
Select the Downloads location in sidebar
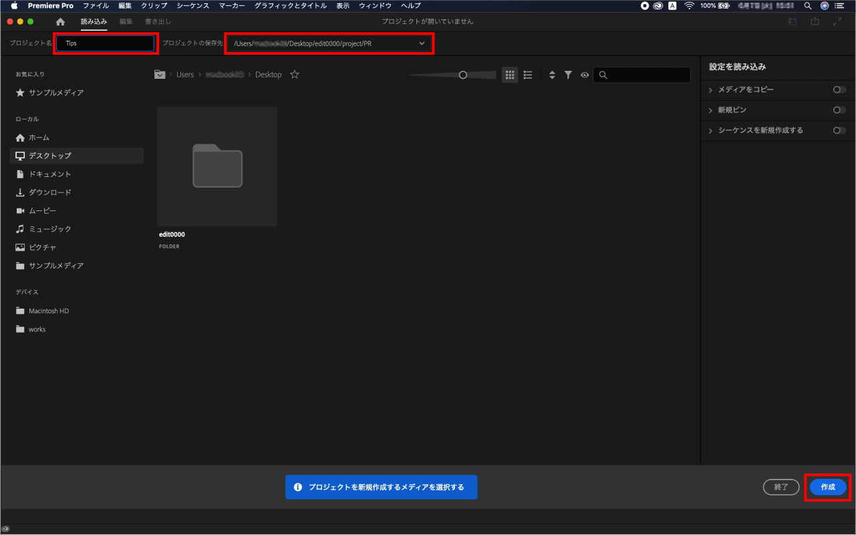pyautogui.click(x=77, y=192)
